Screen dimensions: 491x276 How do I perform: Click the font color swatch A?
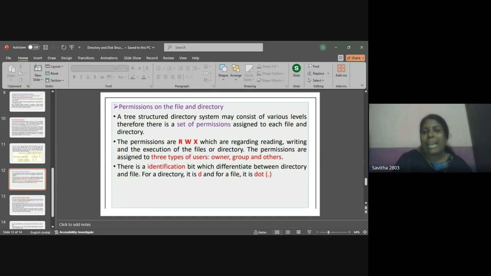[144, 77]
